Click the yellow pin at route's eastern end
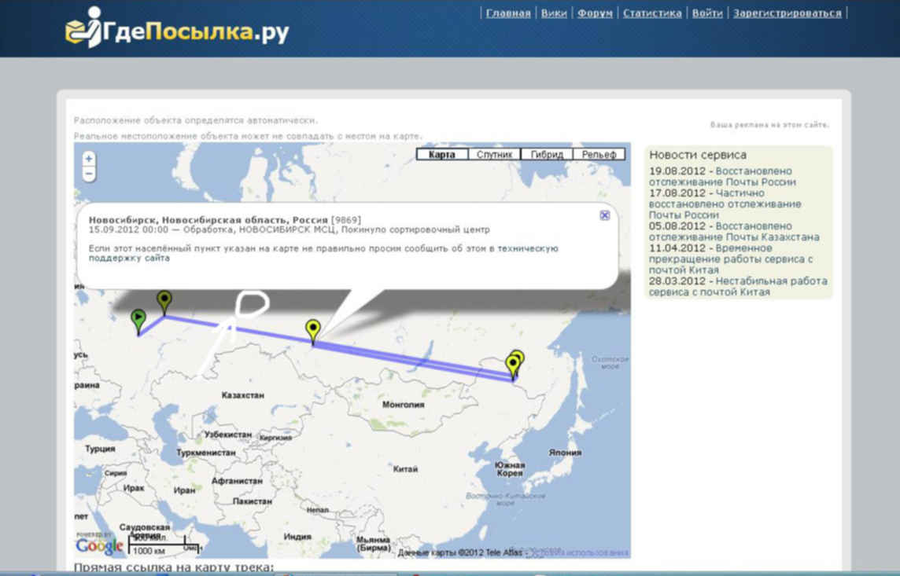 pyautogui.click(x=514, y=365)
